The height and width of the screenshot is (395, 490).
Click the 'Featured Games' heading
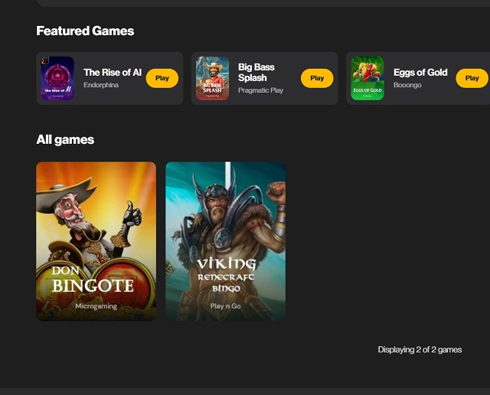pyautogui.click(x=85, y=31)
